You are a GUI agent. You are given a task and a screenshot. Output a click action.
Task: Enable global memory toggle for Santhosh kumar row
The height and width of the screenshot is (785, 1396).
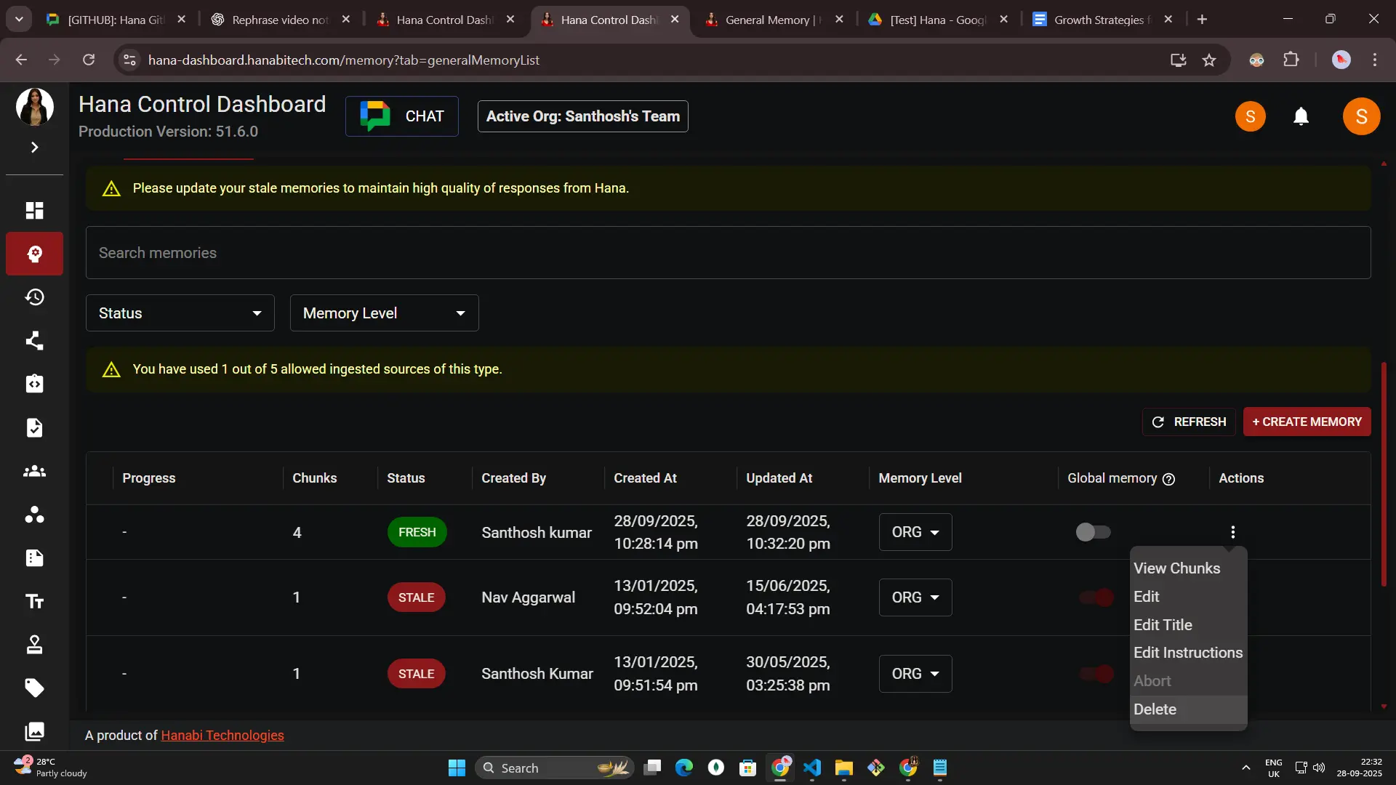coord(1093,532)
